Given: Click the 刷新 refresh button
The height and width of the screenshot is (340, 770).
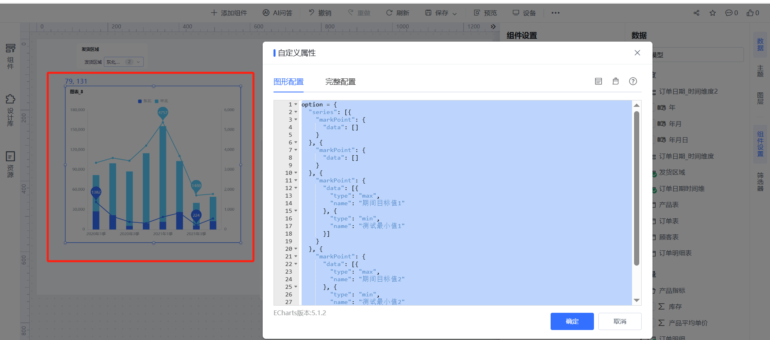Looking at the screenshot, I should tap(398, 13).
